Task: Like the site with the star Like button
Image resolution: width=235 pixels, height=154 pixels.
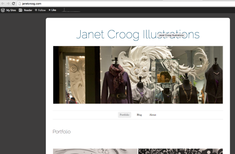Action: [x=52, y=10]
